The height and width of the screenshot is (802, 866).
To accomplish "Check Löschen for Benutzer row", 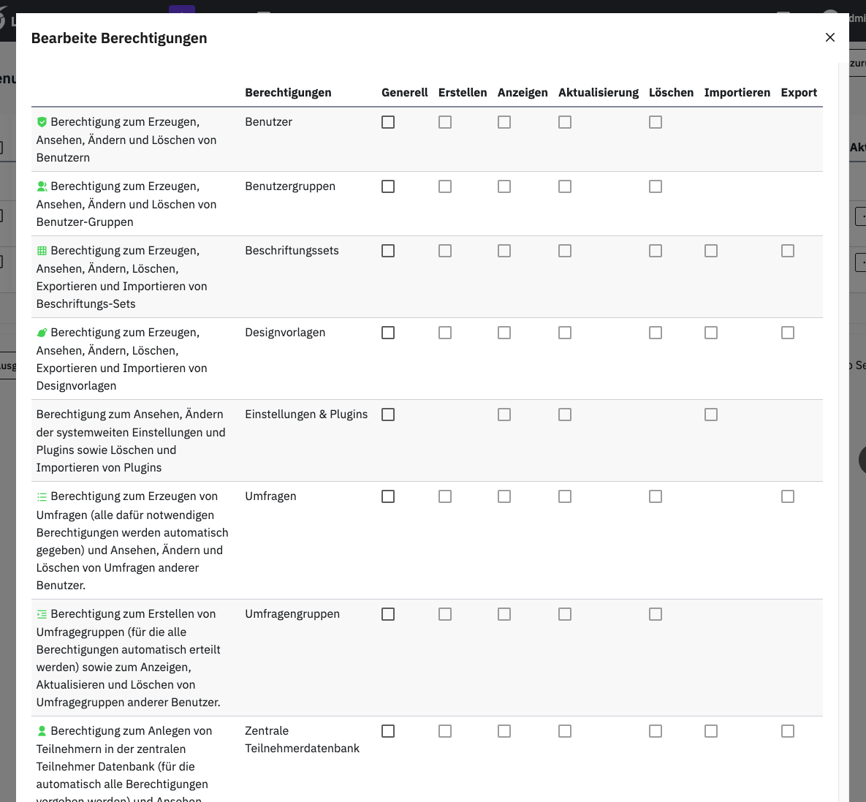I will [656, 122].
